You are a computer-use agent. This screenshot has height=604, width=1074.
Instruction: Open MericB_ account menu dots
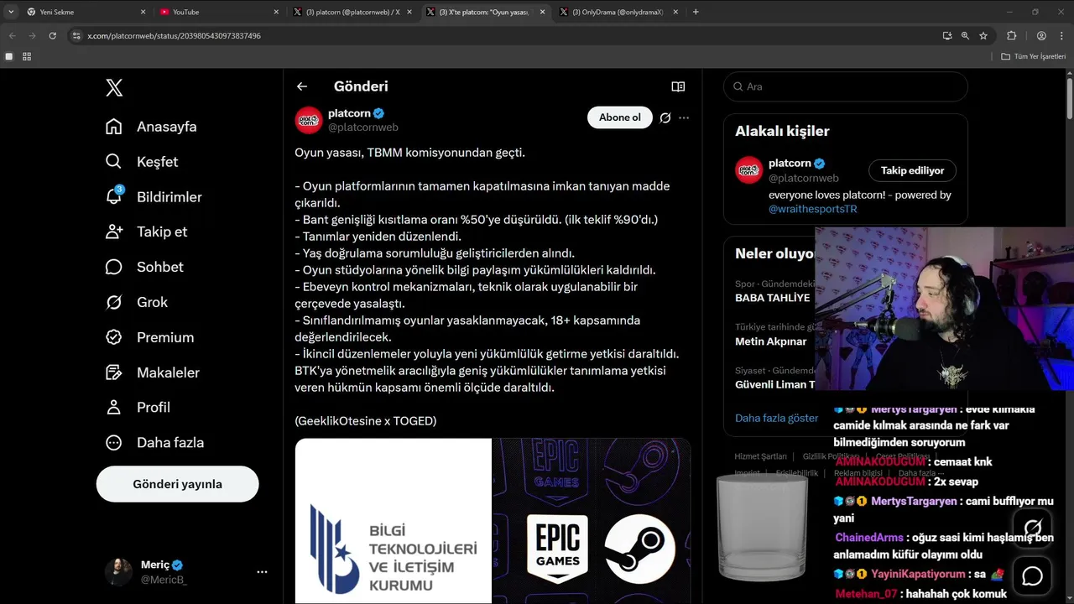point(262,572)
